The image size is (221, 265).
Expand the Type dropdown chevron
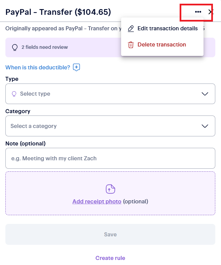pos(205,94)
